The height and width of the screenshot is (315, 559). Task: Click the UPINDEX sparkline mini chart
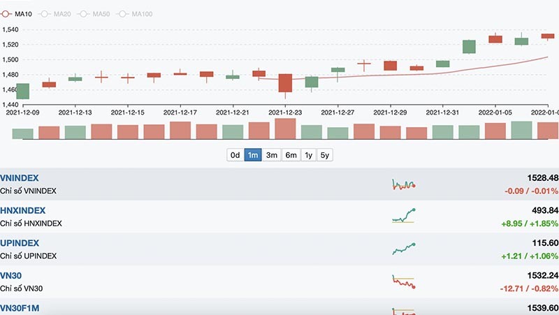tap(404, 249)
